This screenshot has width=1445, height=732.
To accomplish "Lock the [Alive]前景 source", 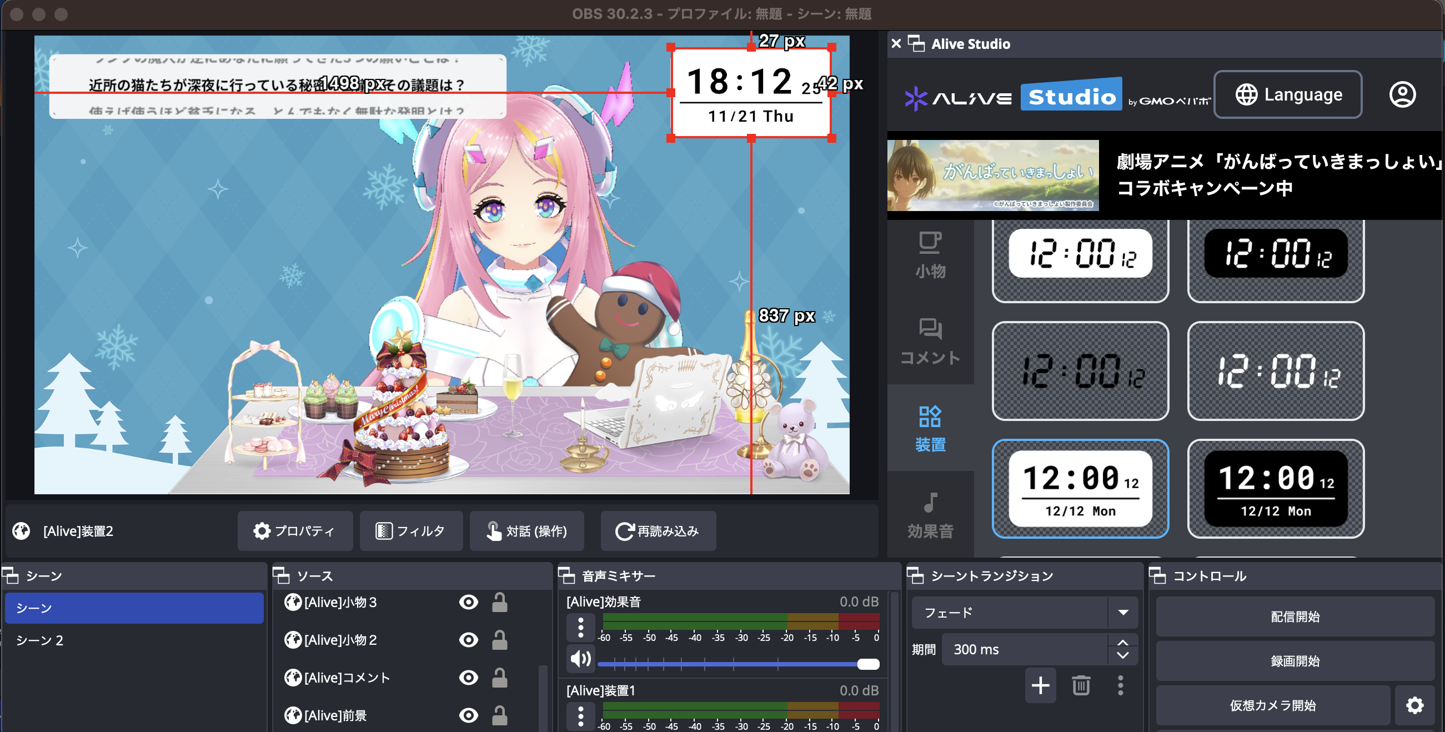I will pos(499,715).
